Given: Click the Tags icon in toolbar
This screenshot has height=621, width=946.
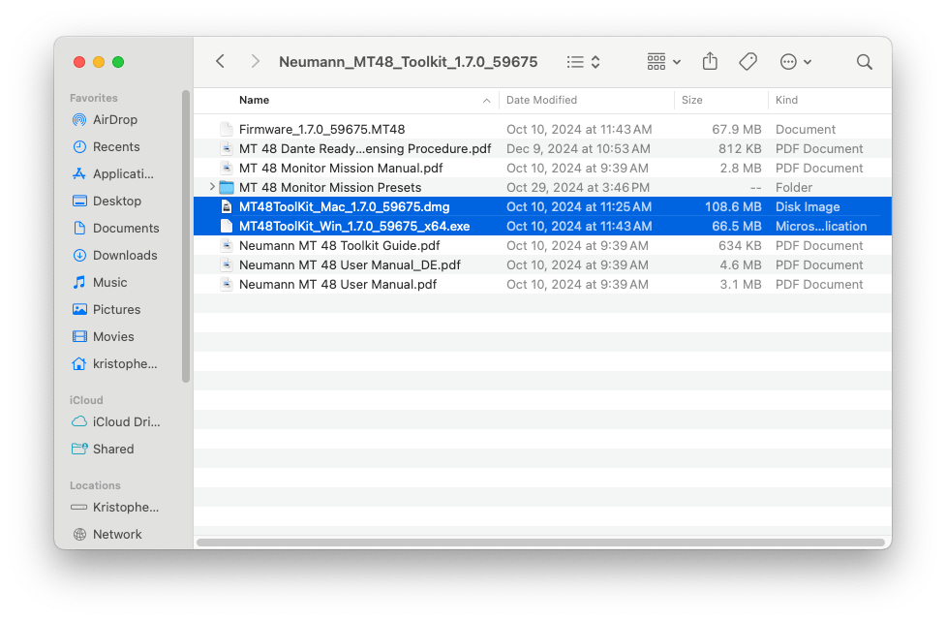Looking at the screenshot, I should [748, 62].
